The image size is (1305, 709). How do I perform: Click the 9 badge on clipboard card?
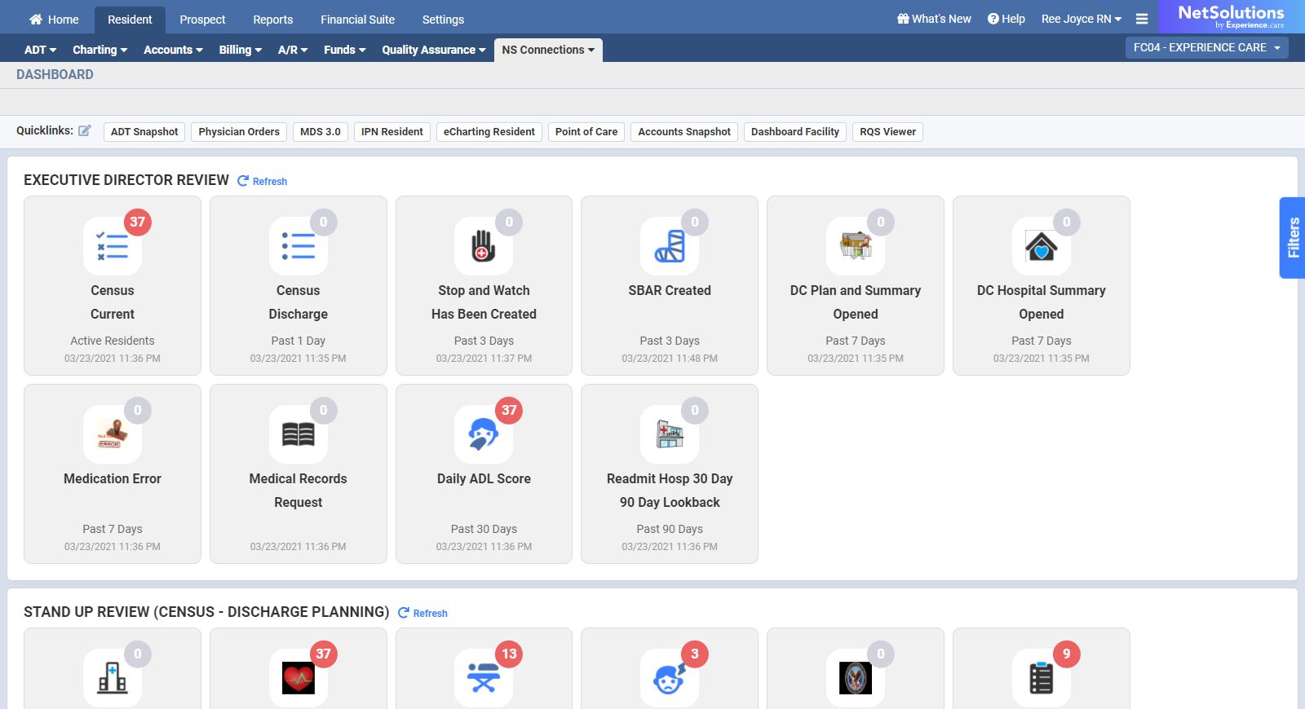click(1067, 654)
